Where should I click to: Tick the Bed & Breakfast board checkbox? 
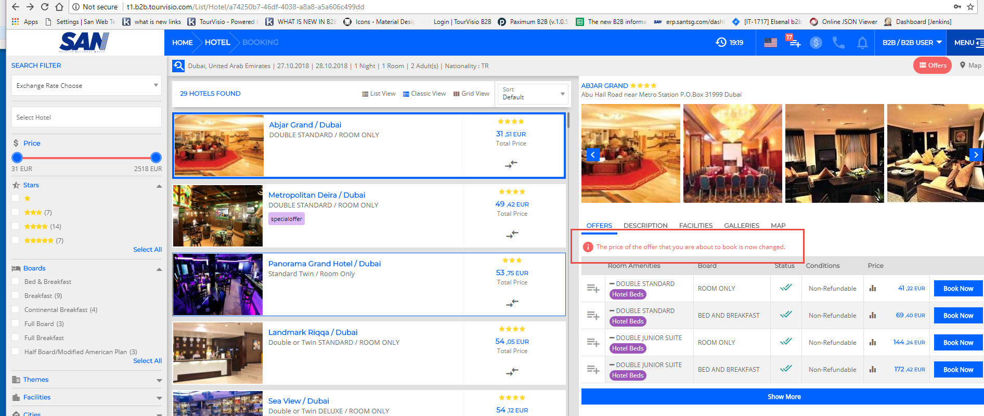tap(15, 281)
